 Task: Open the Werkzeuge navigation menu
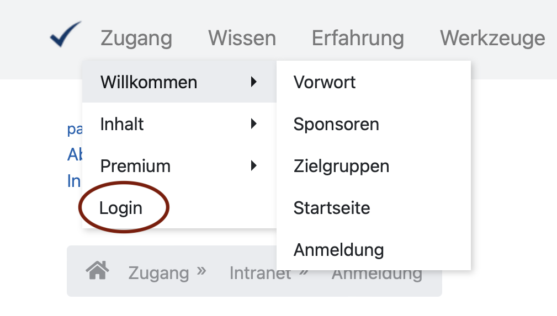[492, 39]
